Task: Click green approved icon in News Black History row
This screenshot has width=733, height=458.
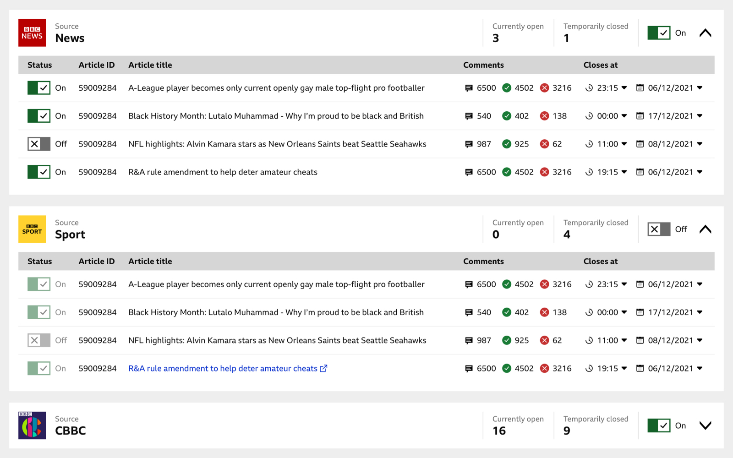Action: pyautogui.click(x=507, y=116)
